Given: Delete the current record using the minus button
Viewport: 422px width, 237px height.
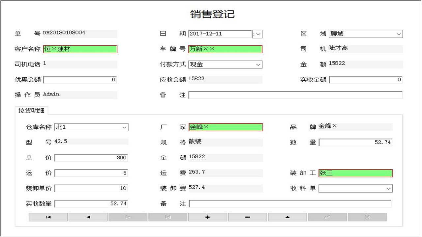Looking at the screenshot, I should 247,217.
